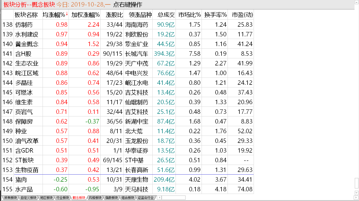Select the 维生素 sector row
This screenshot has width=359, height=201.
127,102
